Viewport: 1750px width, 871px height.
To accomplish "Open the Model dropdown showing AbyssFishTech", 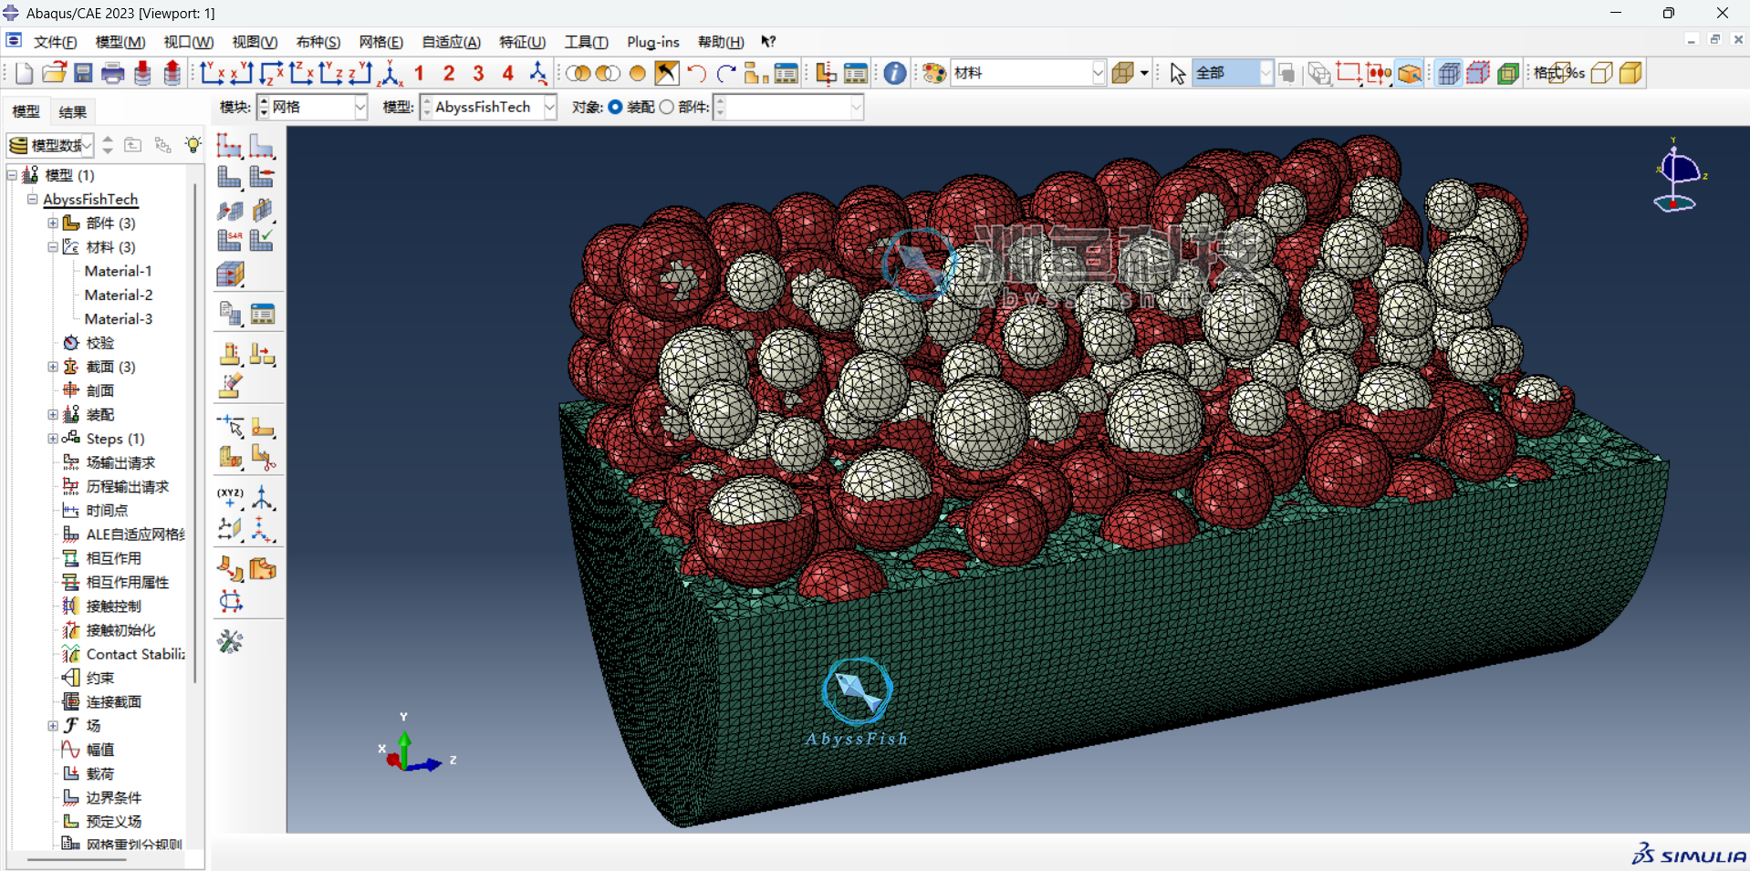I will click(x=488, y=108).
